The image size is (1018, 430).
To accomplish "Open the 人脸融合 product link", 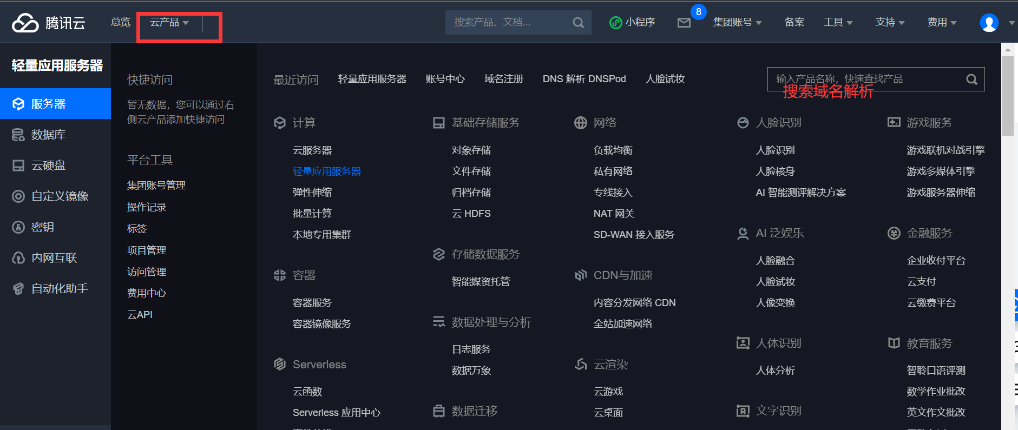I will (776, 261).
